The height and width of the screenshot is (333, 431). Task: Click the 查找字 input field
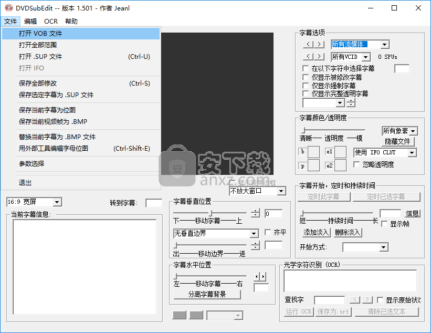(x=329, y=300)
